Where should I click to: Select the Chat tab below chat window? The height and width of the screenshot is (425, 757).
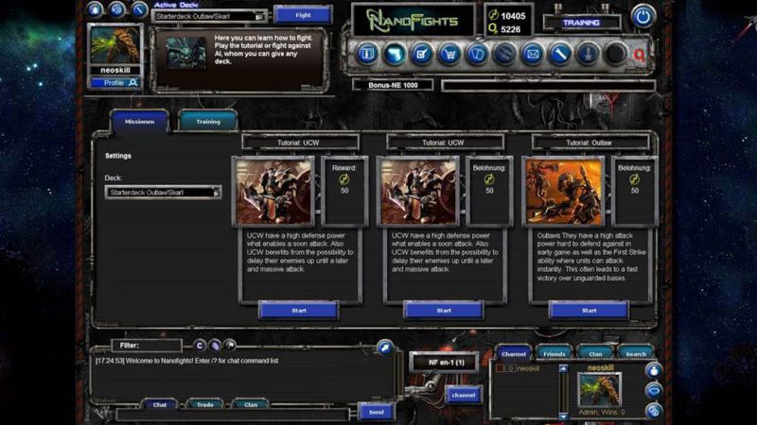click(x=160, y=404)
